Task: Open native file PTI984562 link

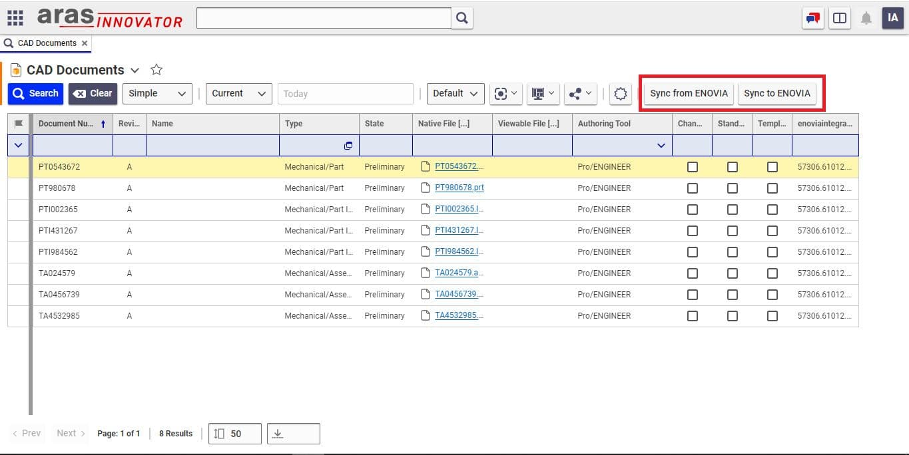Action: (459, 252)
